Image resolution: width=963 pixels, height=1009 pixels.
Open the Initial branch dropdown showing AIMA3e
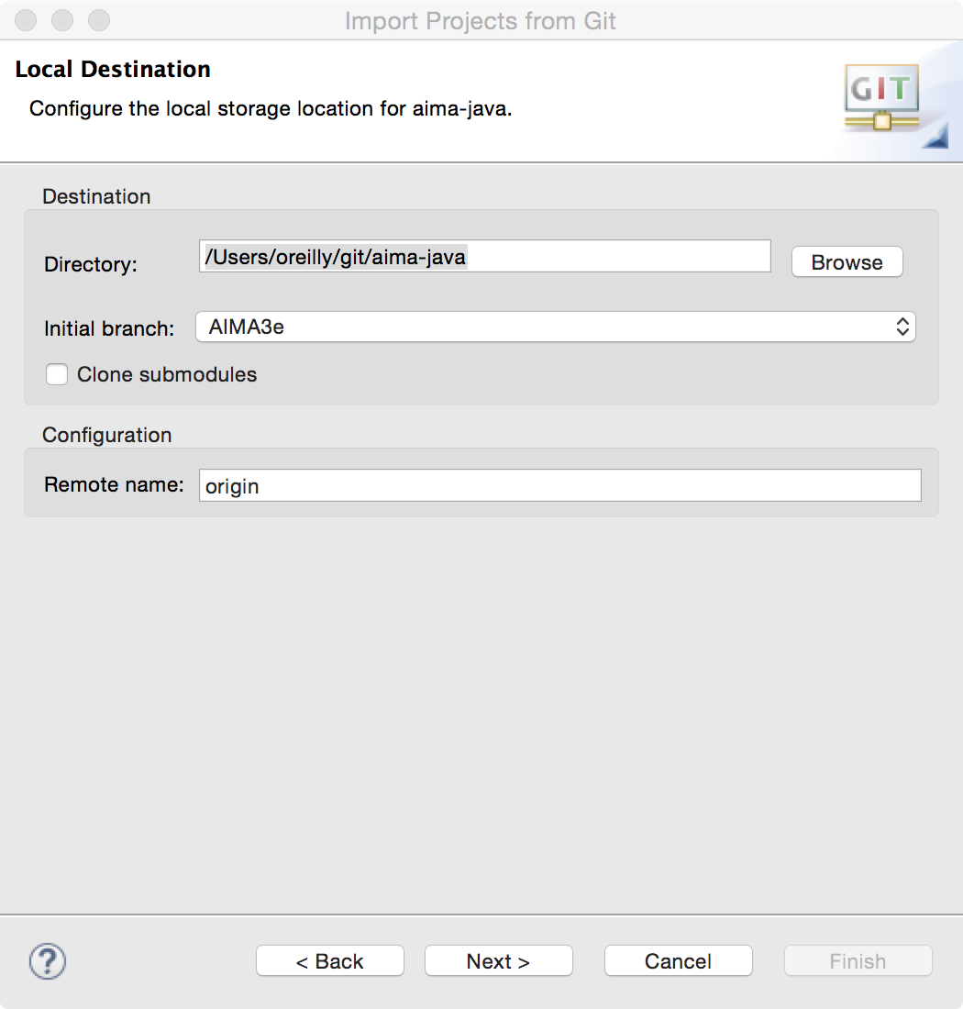(555, 327)
